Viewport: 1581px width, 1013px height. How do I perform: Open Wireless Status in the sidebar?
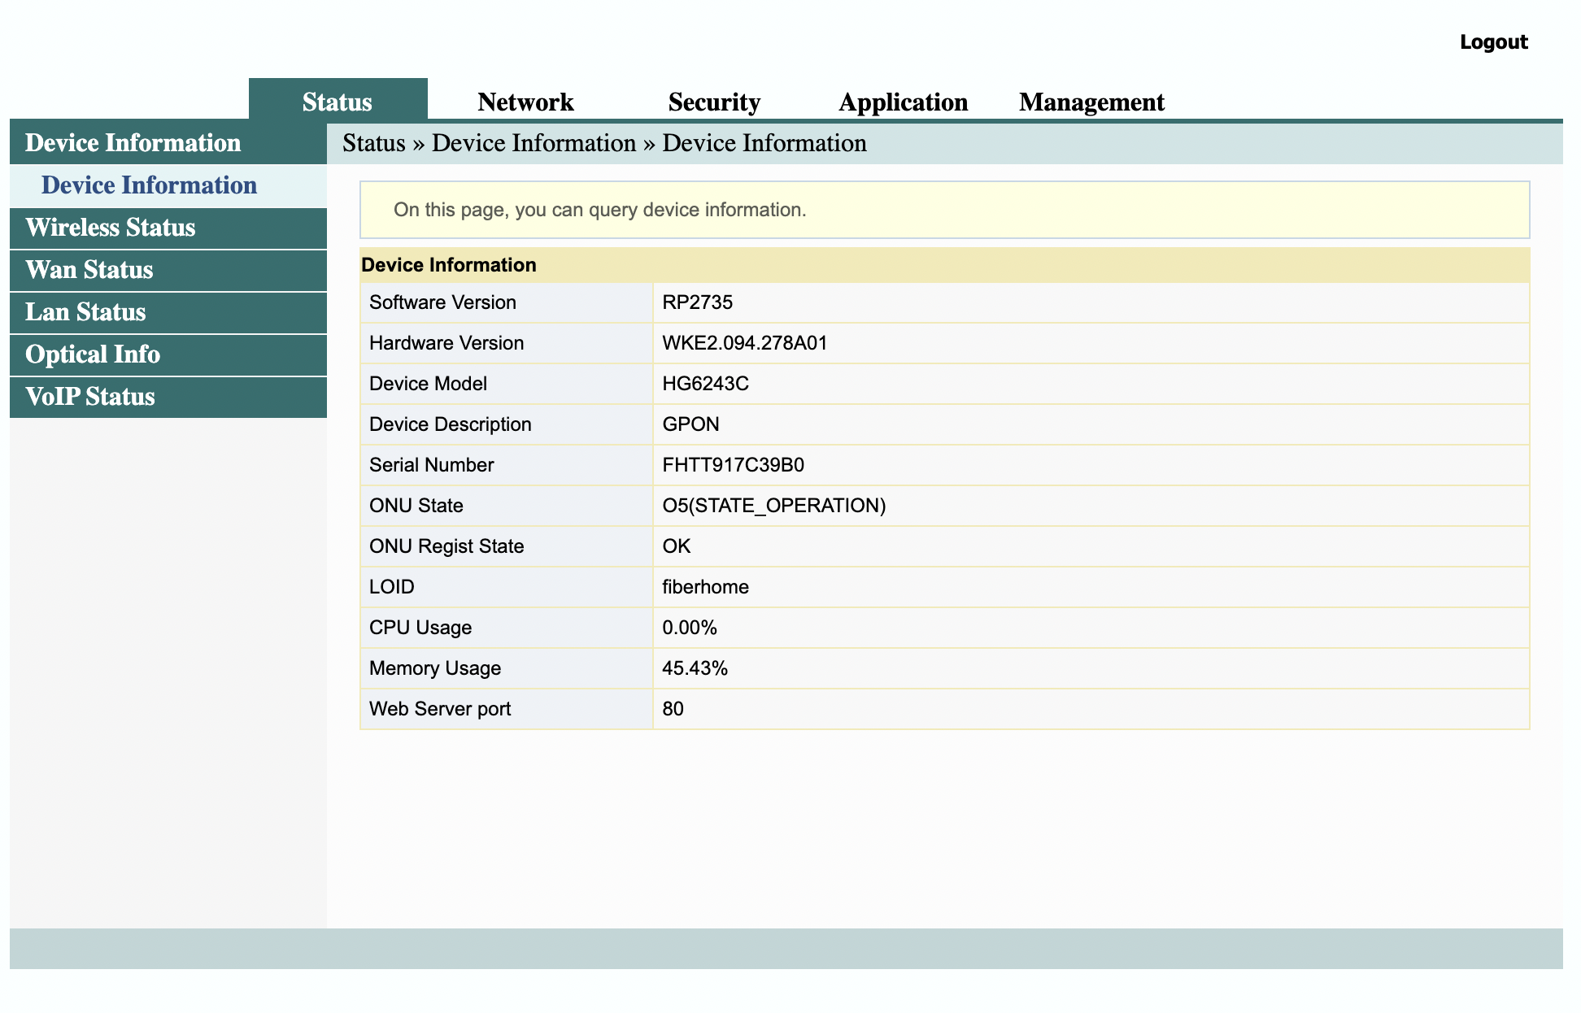(x=110, y=228)
